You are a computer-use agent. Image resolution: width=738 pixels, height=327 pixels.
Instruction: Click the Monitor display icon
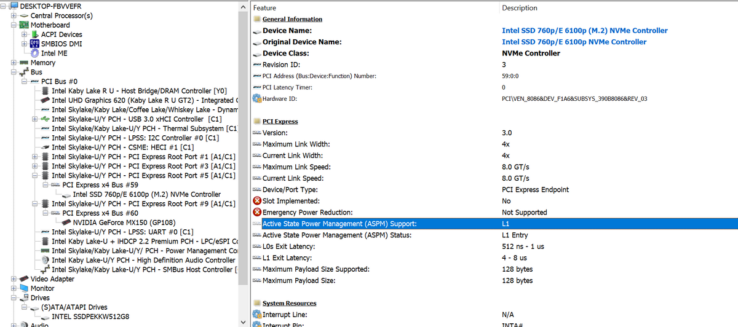point(24,288)
